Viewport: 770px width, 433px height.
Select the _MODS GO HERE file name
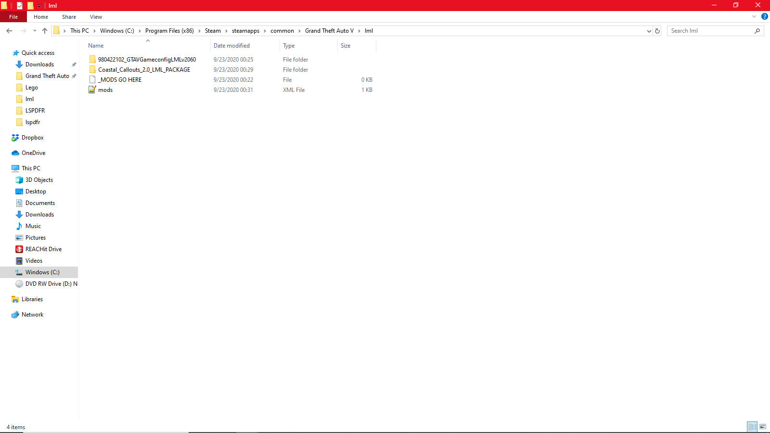coord(120,80)
